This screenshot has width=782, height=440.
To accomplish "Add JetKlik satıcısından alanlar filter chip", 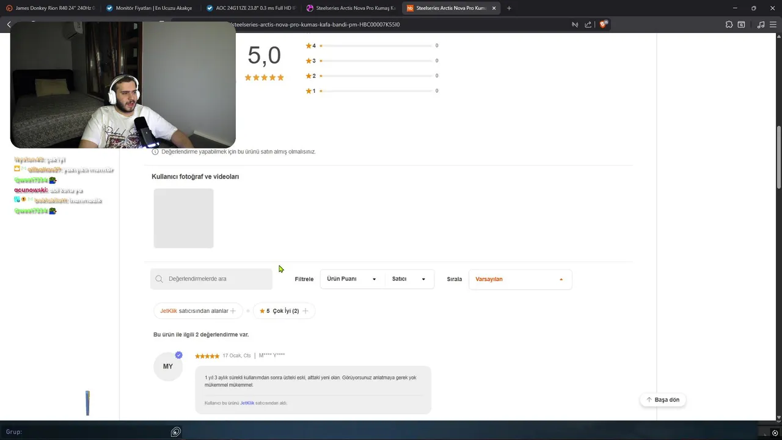I will [x=198, y=311].
